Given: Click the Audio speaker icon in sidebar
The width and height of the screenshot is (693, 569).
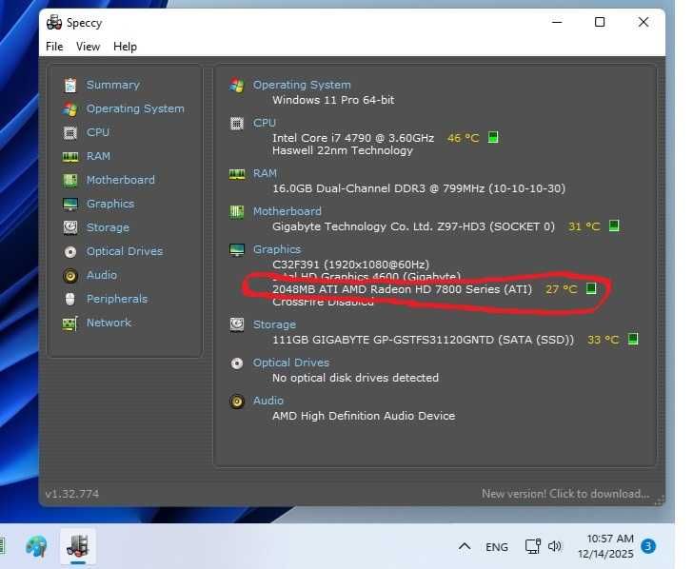Looking at the screenshot, I should (x=70, y=276).
